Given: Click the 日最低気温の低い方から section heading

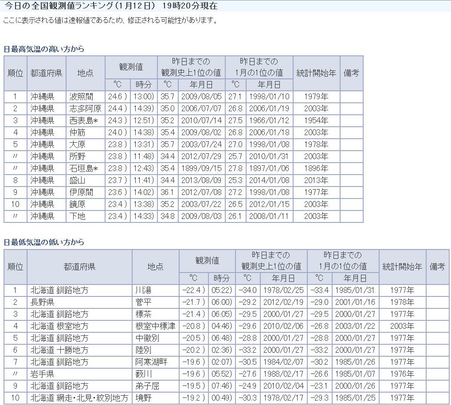Looking at the screenshot, I should coord(44,242).
